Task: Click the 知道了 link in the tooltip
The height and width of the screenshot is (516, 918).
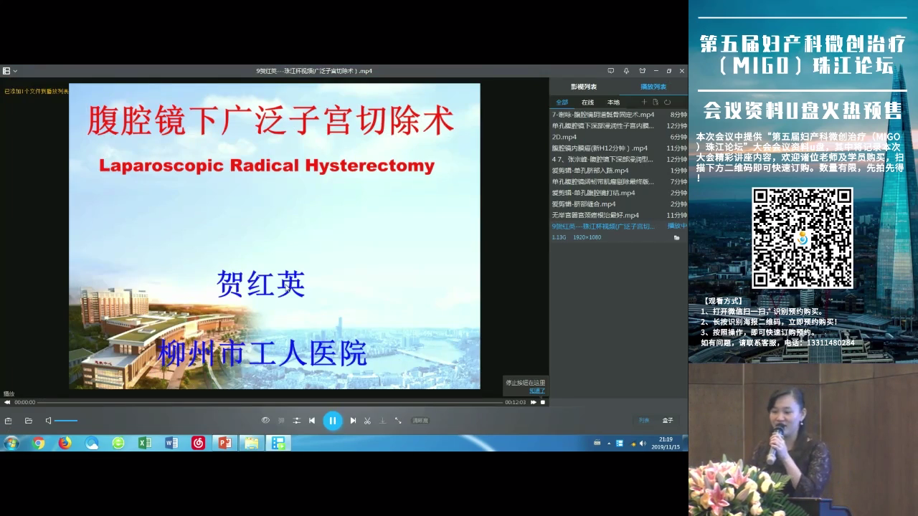Action: coord(537,391)
